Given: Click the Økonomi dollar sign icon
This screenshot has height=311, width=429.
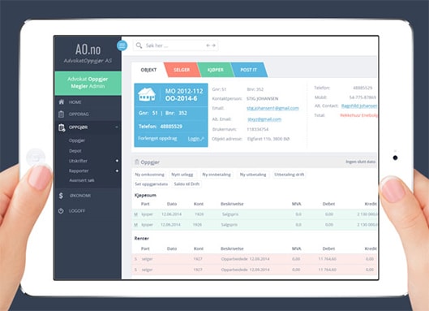Looking at the screenshot, I should tap(61, 196).
